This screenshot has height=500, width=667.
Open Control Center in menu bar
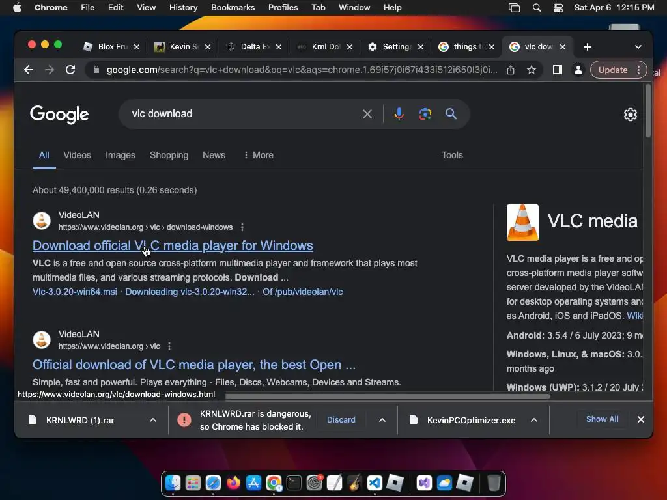point(558,8)
